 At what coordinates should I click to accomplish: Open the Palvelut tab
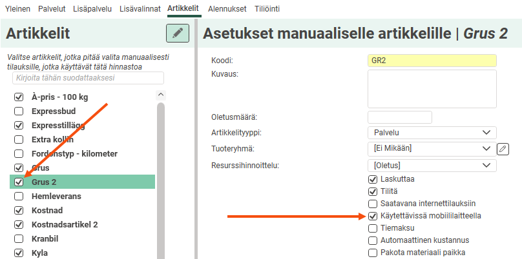point(53,9)
